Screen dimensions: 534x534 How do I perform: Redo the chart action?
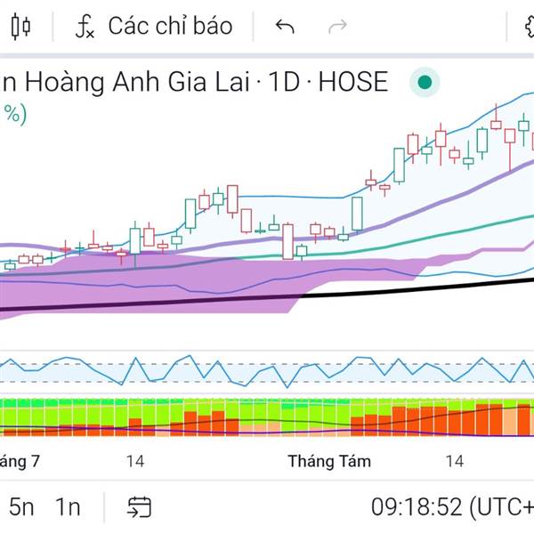point(337,27)
